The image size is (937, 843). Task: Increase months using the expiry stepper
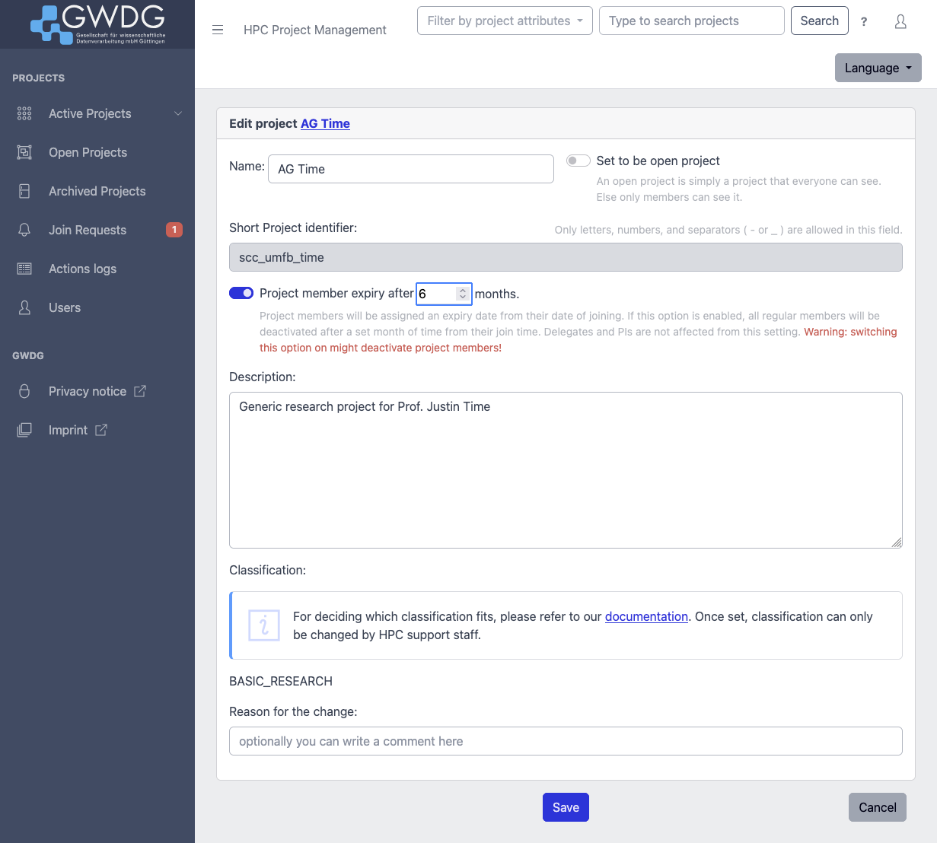tap(463, 290)
